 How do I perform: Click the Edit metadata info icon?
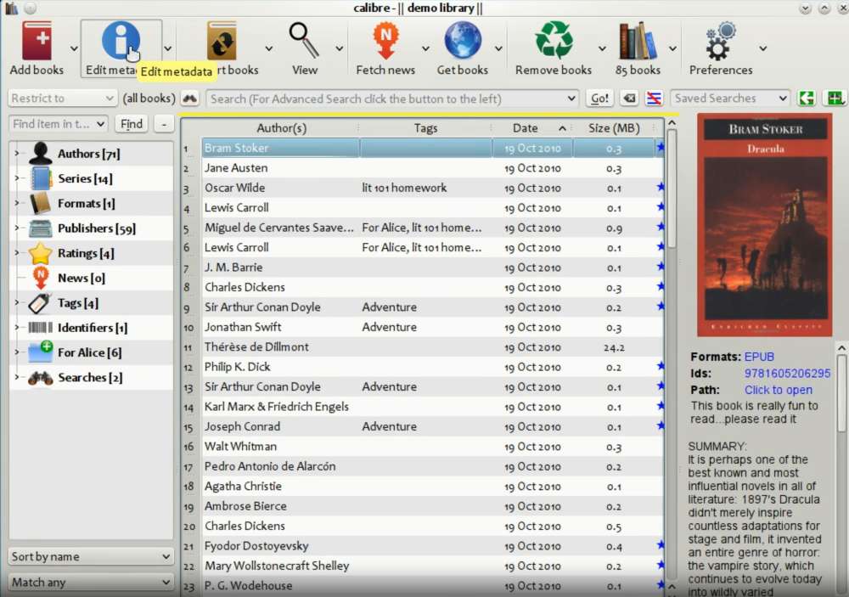[121, 41]
